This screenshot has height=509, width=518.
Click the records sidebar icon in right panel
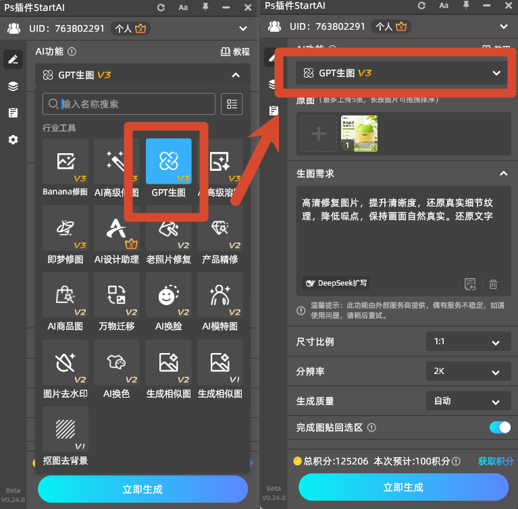coord(274,111)
